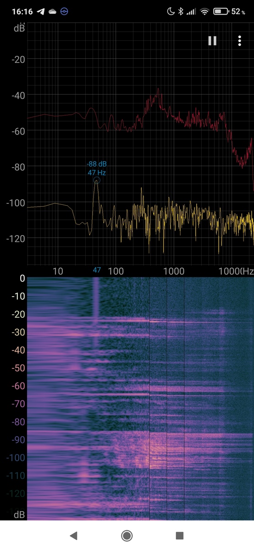Tap the Bluetooth status icon
This screenshot has width=254, height=551.
(x=181, y=11)
